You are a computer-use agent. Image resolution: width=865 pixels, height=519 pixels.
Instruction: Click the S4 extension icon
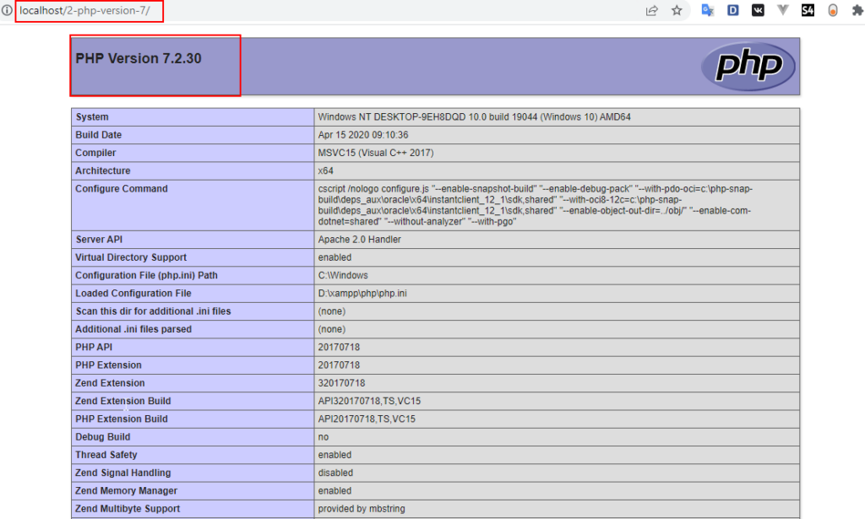(x=808, y=11)
